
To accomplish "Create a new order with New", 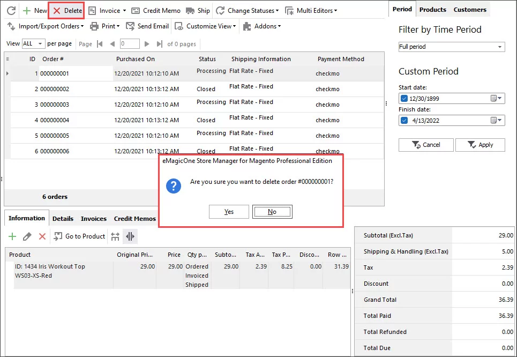I will click(x=35, y=11).
